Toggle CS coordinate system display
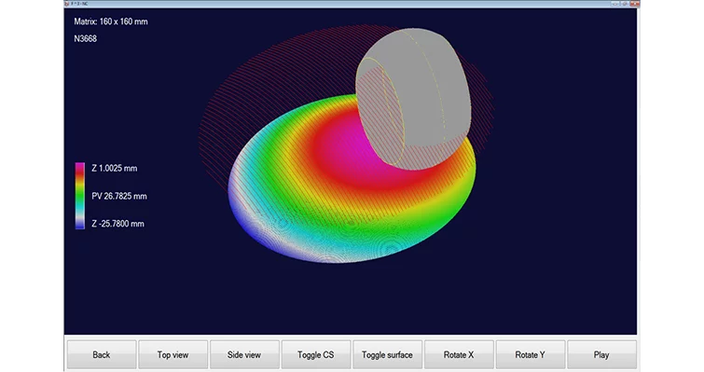The image size is (704, 372). [x=315, y=354]
